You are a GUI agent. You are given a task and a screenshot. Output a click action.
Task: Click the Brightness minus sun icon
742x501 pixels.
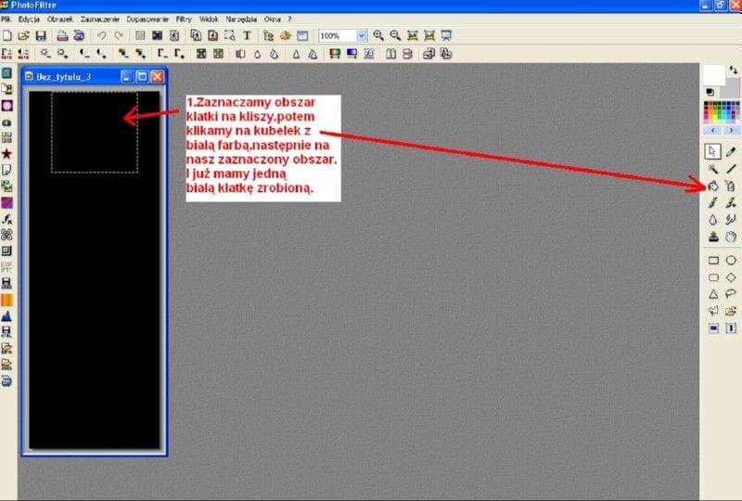[45, 54]
